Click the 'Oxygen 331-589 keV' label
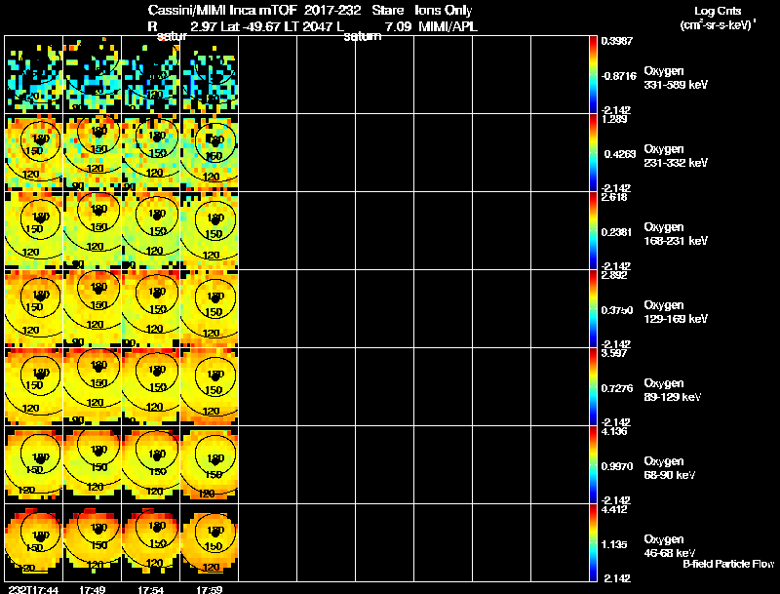780x594 pixels. click(676, 78)
